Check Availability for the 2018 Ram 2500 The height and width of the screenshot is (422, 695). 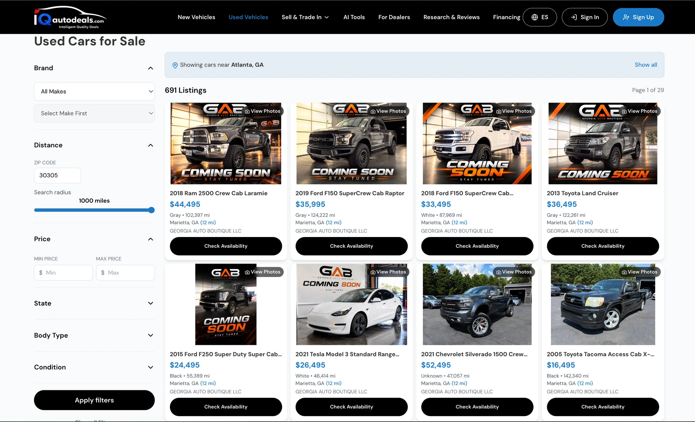226,246
